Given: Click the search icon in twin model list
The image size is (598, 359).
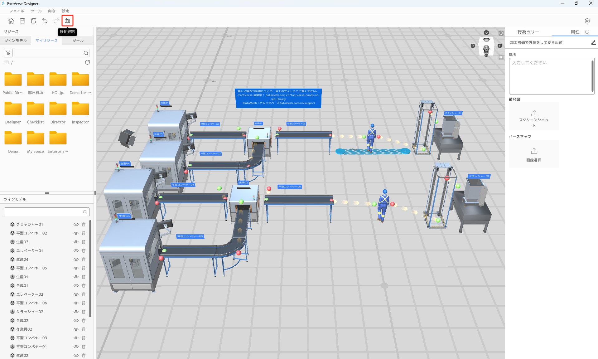Looking at the screenshot, I should click(x=85, y=212).
